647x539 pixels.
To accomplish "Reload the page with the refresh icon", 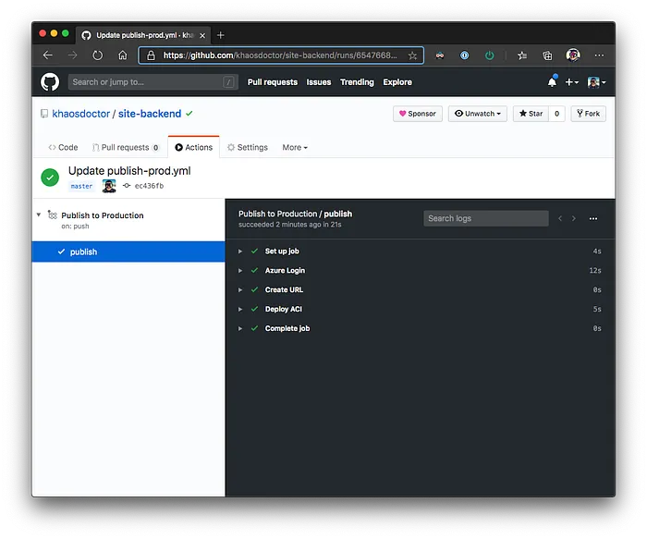I will coord(97,55).
